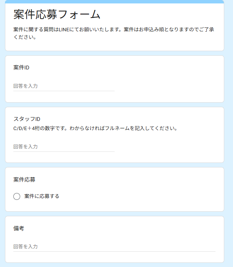Click the 回答を入力 placeholder under スタッフID

pos(26,146)
